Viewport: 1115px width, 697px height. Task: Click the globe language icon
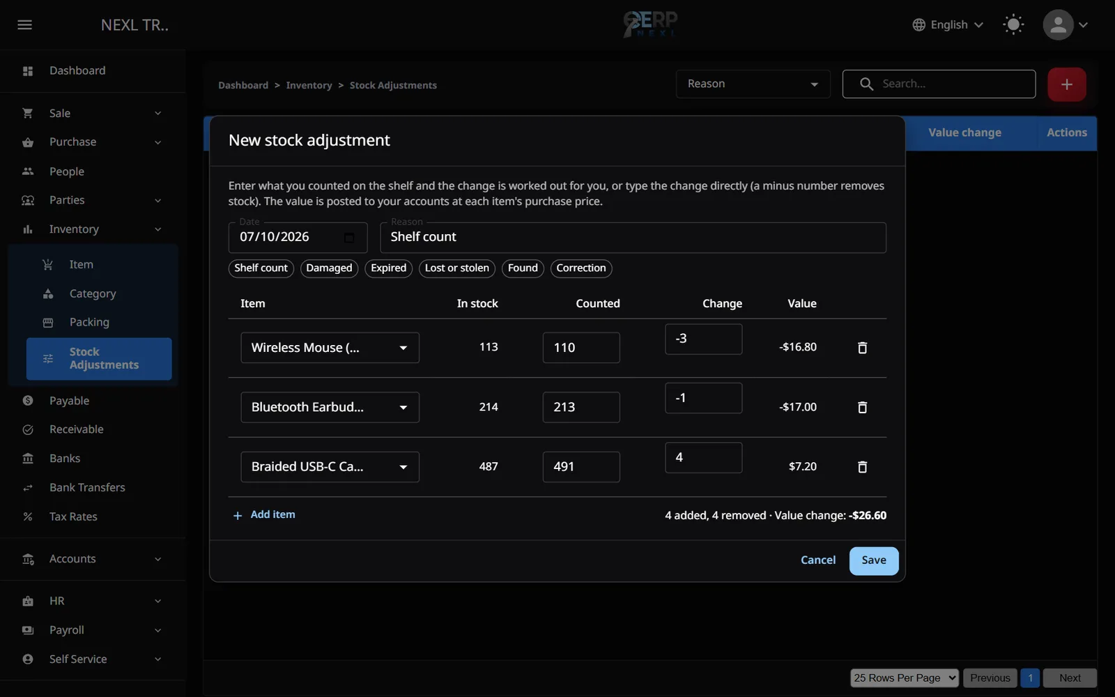click(918, 25)
